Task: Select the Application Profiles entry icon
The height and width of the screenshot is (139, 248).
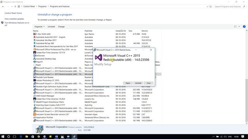Action: [x=34, y=117]
